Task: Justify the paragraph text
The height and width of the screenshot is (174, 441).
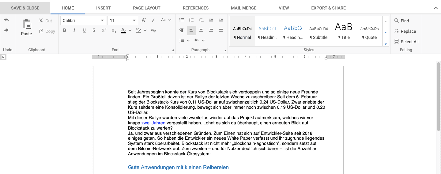Action: click(x=221, y=30)
